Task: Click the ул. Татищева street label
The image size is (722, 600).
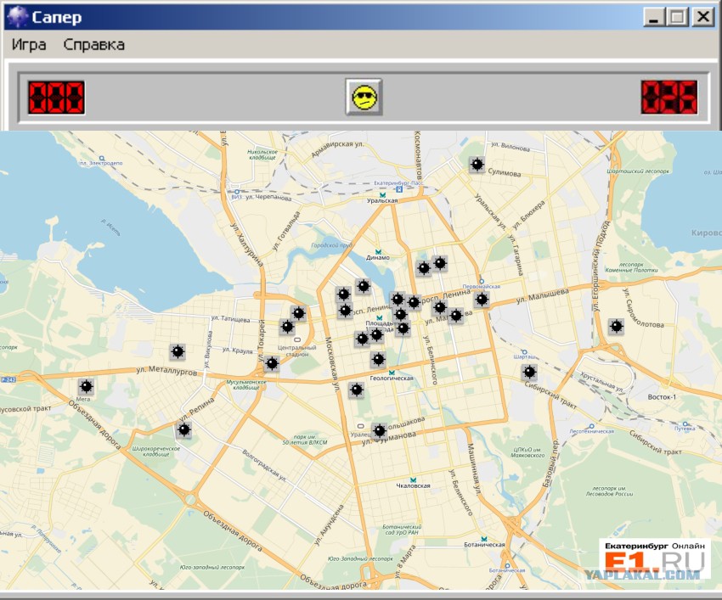Action: [x=231, y=318]
